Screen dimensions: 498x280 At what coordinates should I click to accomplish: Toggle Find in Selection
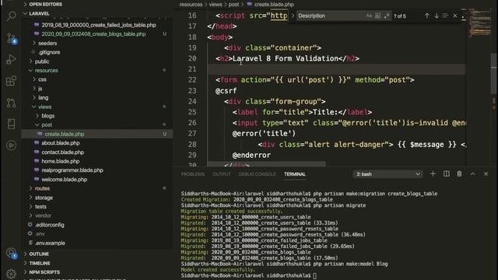(445, 16)
